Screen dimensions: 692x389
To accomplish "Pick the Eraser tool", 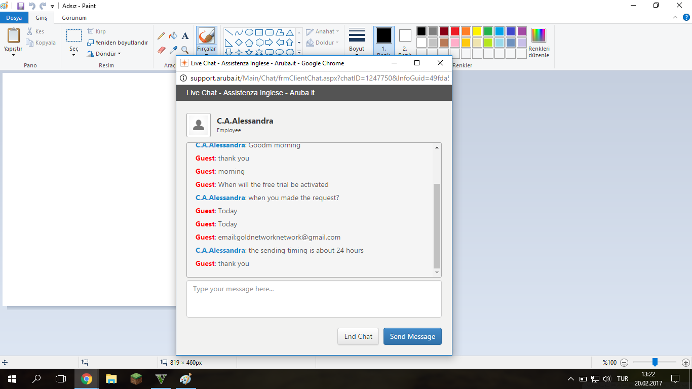I will click(x=161, y=50).
